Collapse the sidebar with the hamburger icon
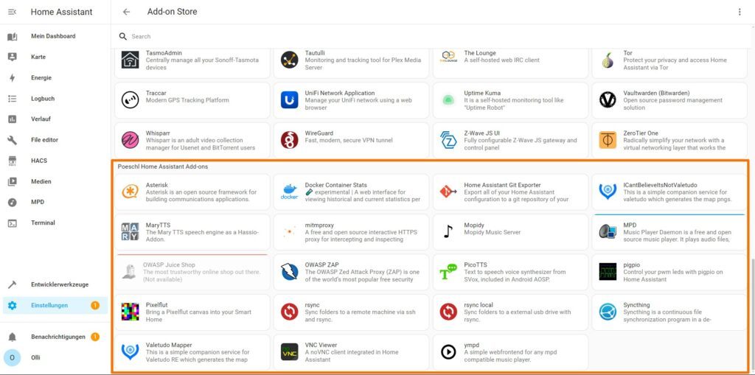Image resolution: width=755 pixels, height=375 pixels. (x=12, y=12)
